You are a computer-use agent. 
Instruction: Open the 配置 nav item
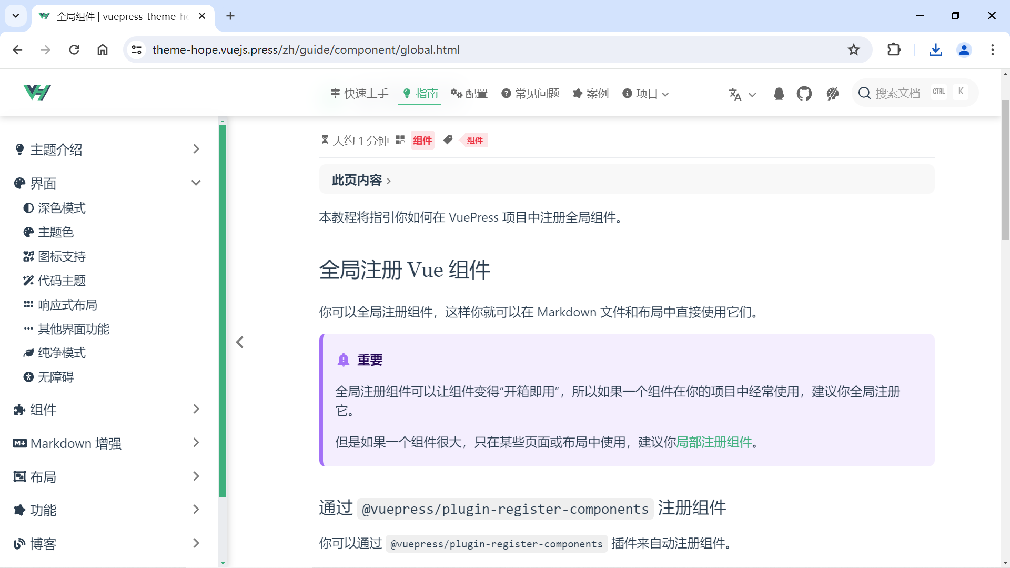point(469,94)
